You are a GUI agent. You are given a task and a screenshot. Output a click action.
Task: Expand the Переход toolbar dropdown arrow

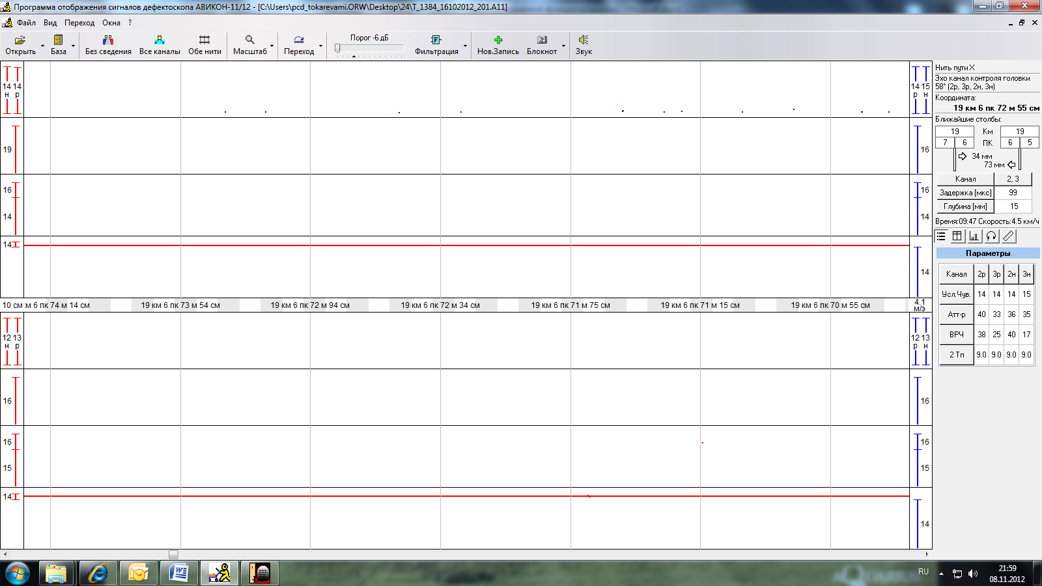pyautogui.click(x=320, y=46)
